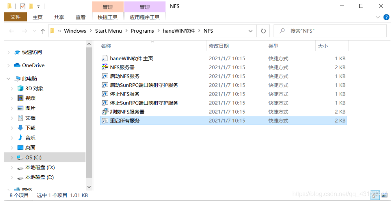391x201 pixels.
Task: Click the properties checkmark icon in title bar
Action: [x=23, y=6]
